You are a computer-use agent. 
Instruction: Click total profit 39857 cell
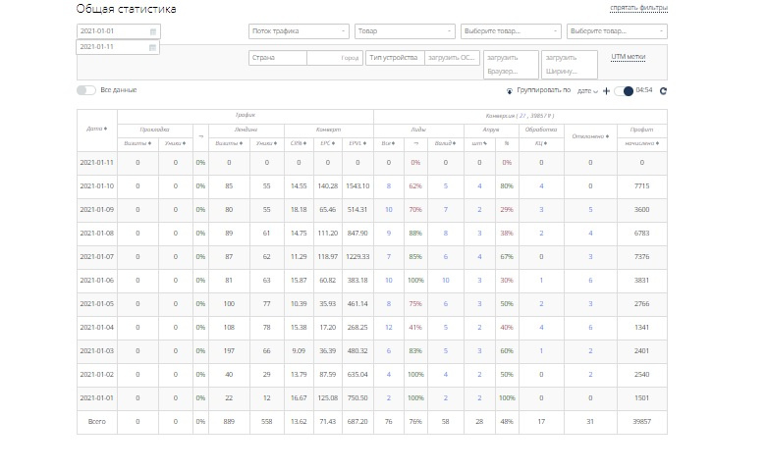pyautogui.click(x=641, y=422)
